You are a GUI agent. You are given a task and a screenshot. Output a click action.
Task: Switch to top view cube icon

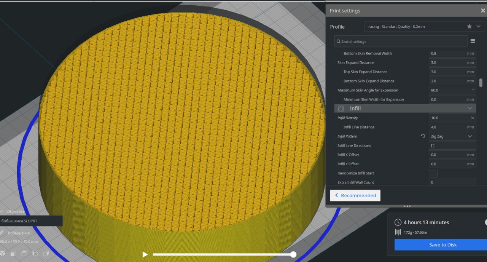(x=24, y=253)
